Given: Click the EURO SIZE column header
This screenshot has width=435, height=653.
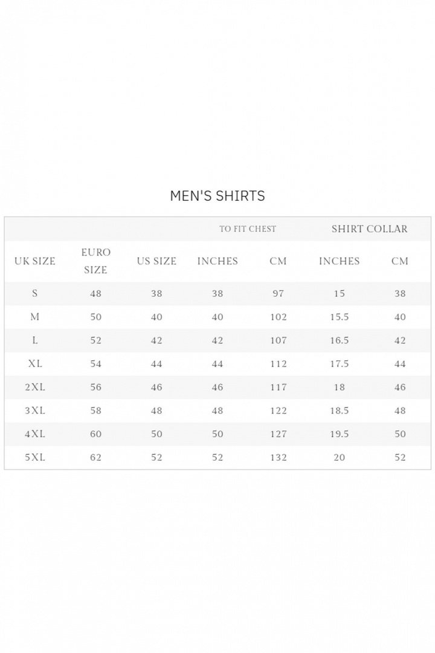Looking at the screenshot, I should tap(95, 261).
